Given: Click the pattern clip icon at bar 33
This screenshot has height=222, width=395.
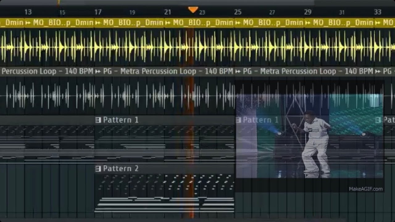Looking at the screenshot, I should tap(378, 120).
